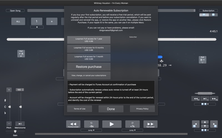The image size is (222, 138).
Task: Select preset number 1
Action: tap(37, 22)
